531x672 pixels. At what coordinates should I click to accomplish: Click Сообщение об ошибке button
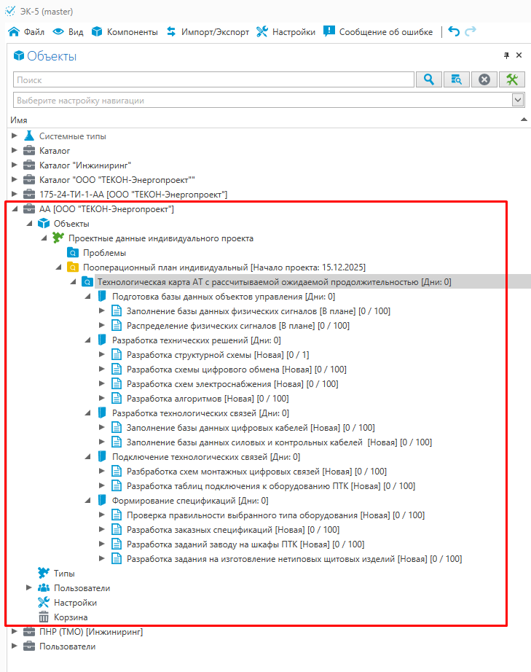(378, 32)
